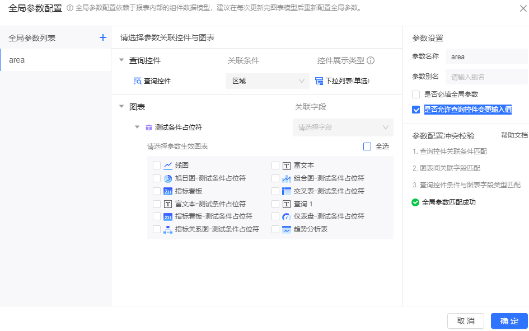This screenshot has width=529, height=331.
Task: Click the 查询控件 search icon
Action: [x=137, y=81]
